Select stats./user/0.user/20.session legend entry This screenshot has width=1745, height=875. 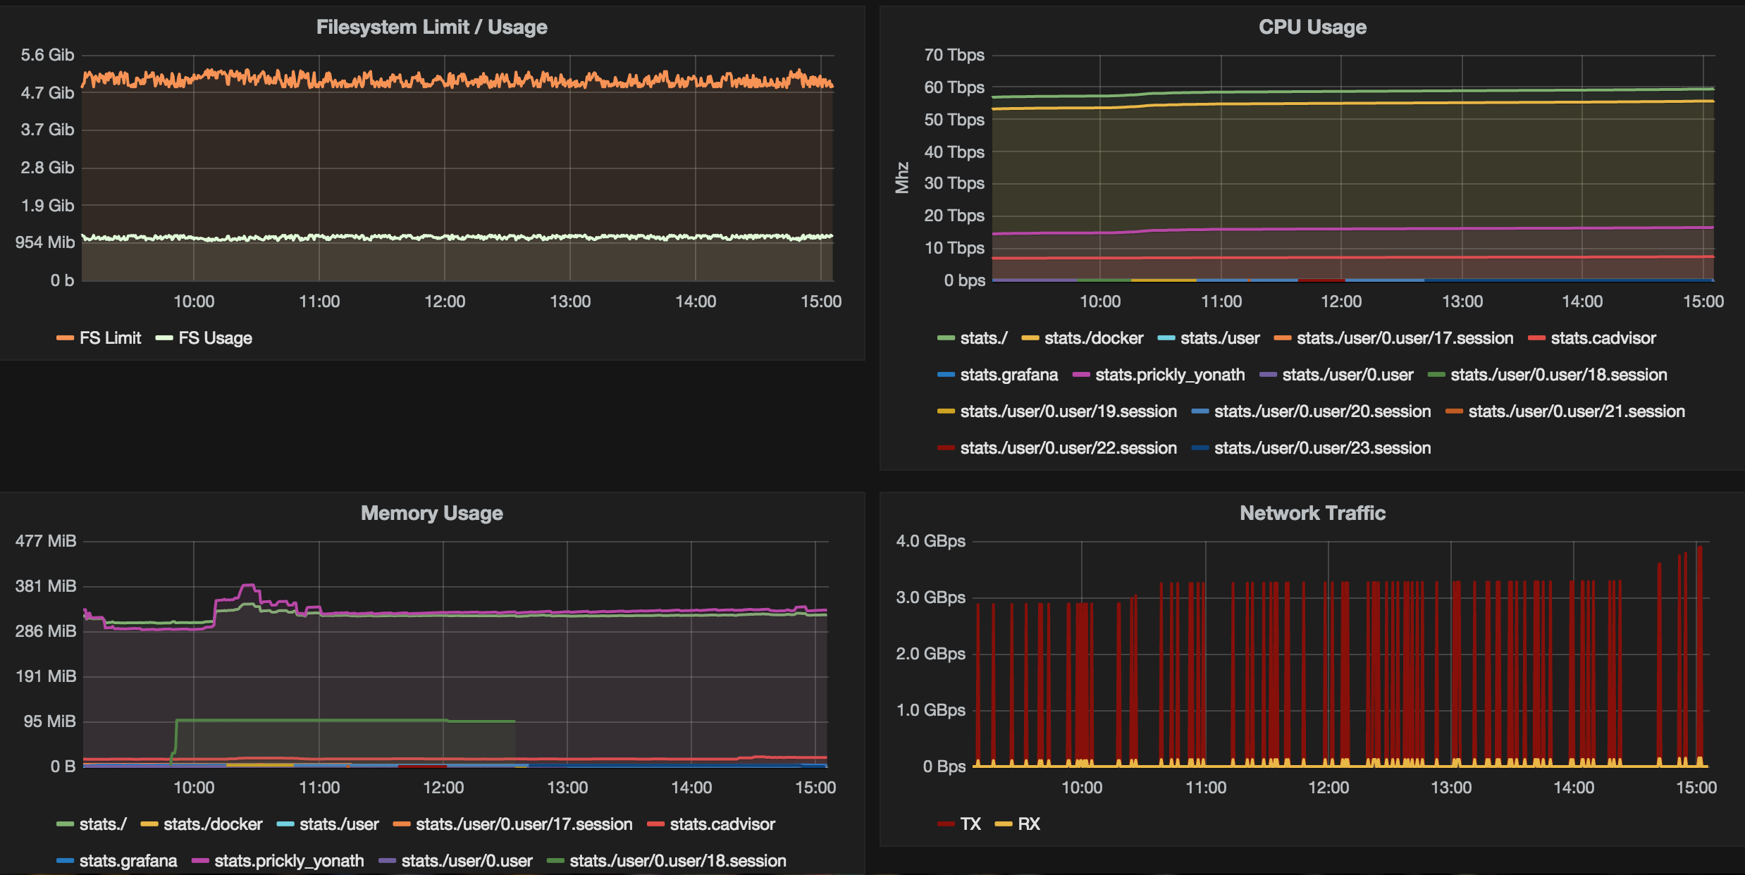1322,411
